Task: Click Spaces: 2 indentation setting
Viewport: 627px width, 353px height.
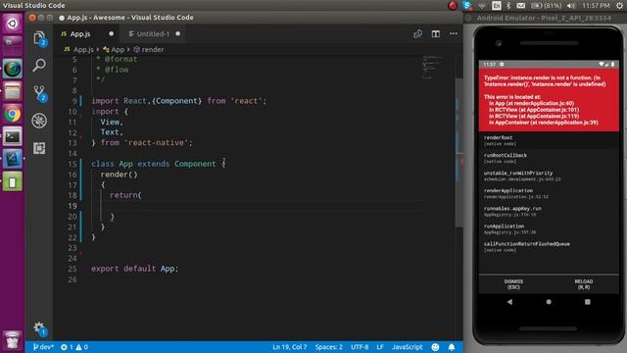Action: pyautogui.click(x=329, y=347)
